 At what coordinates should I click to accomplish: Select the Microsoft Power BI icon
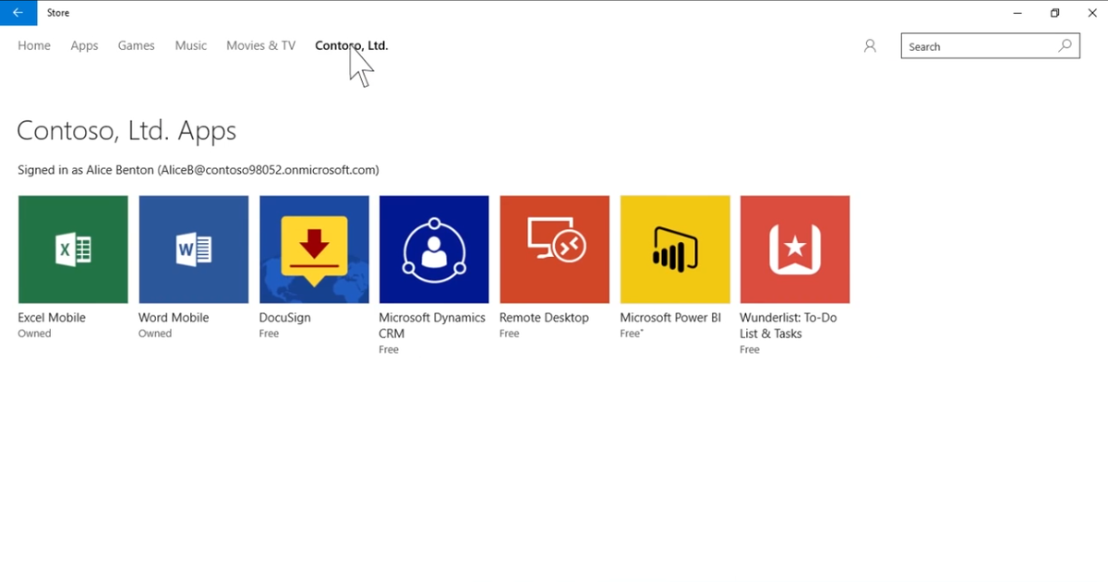675,249
